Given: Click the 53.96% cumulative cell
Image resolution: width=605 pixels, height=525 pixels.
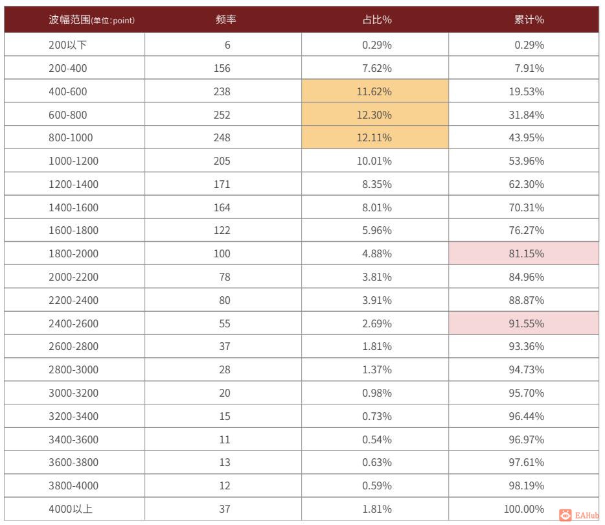Looking at the screenshot, I should pyautogui.click(x=526, y=161).
